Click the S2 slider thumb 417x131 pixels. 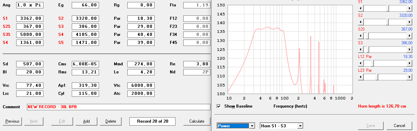point(387,22)
